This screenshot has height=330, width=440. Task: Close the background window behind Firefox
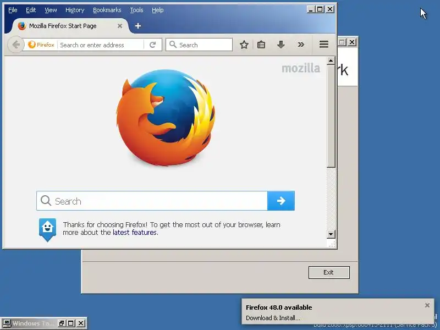[x=351, y=42]
